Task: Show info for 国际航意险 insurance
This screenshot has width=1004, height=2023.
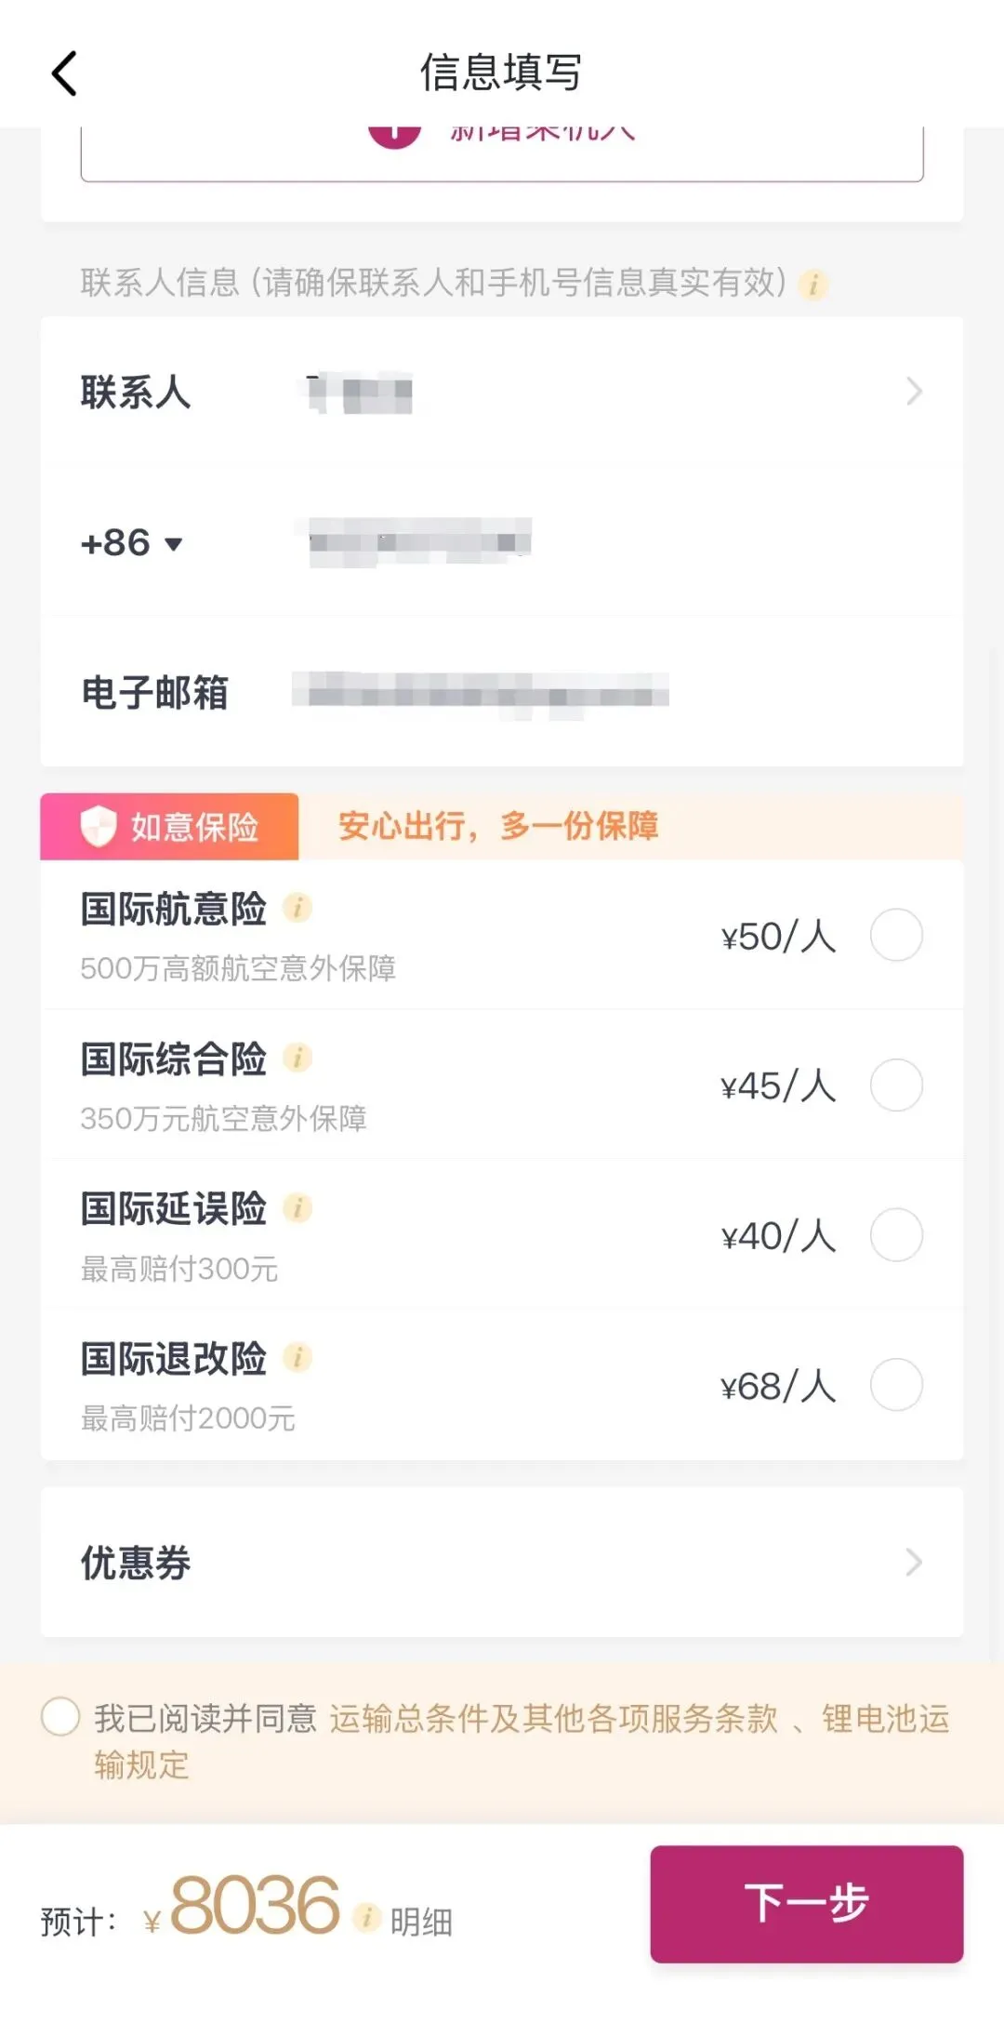Action: 297,907
